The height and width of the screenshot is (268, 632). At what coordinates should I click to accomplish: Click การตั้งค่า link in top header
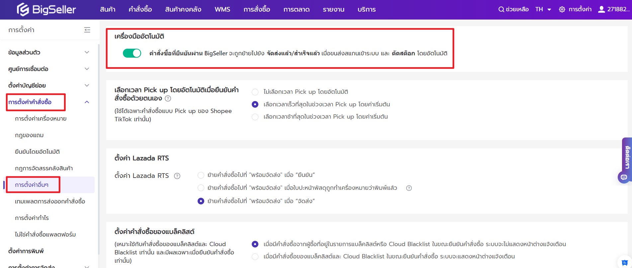pyautogui.click(x=580, y=10)
